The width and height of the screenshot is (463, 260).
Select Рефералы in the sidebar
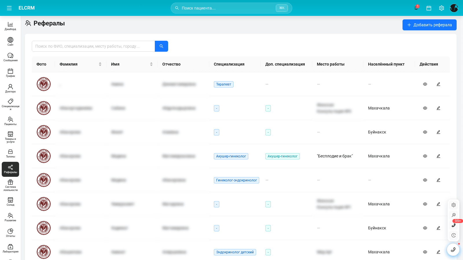pos(10,169)
